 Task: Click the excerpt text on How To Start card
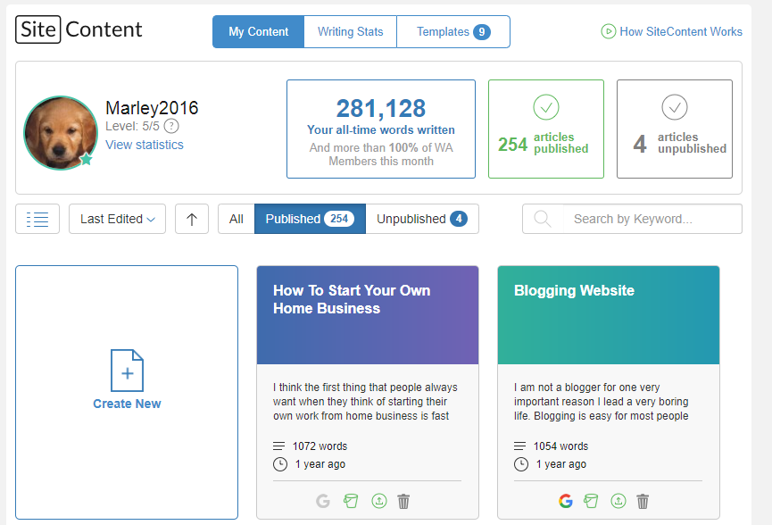365,402
